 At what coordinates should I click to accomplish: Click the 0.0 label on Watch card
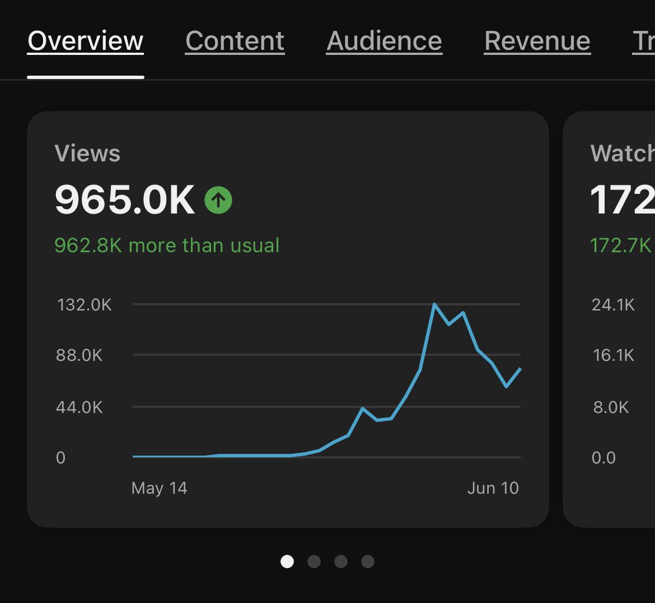point(603,458)
